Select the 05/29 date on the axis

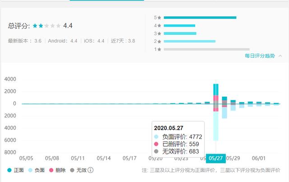click(x=233, y=159)
